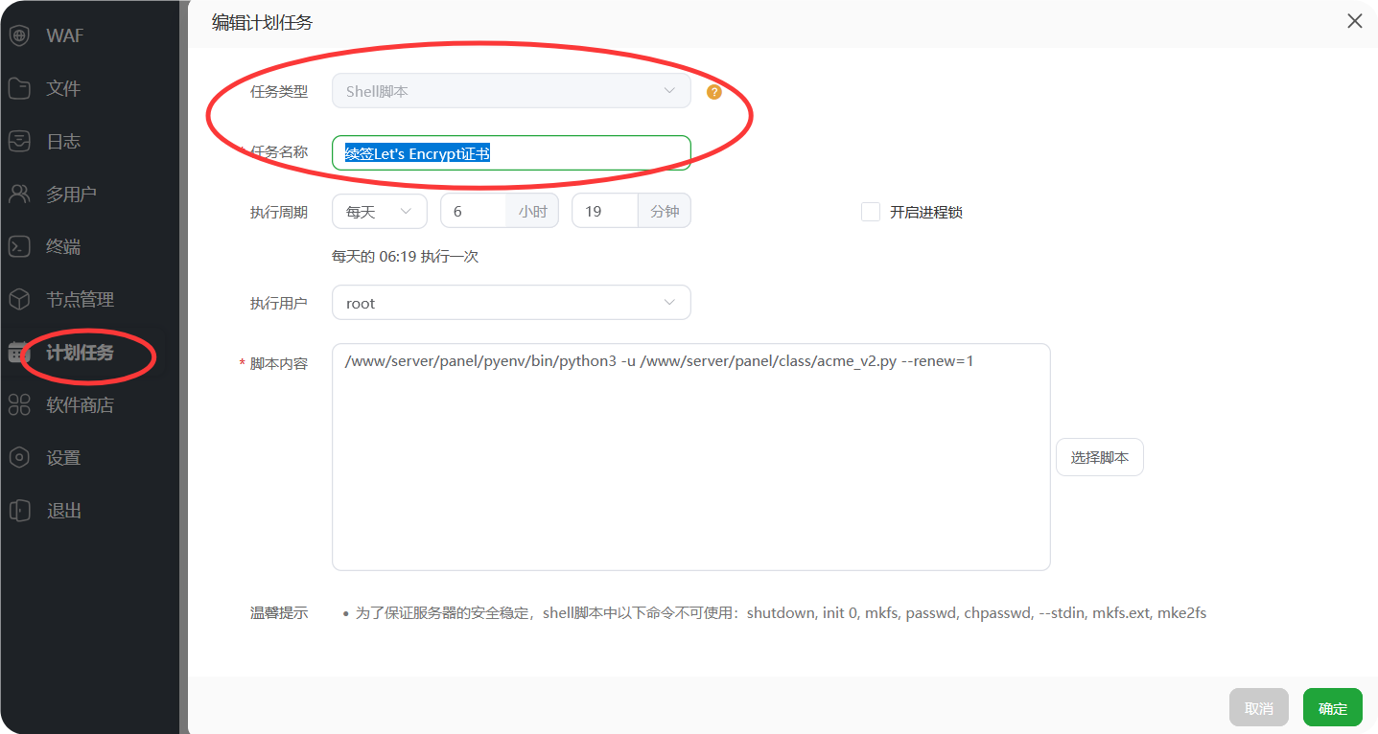This screenshot has width=1378, height=734.
Task: Click the 软件商店 grid icon
Action: tap(19, 404)
